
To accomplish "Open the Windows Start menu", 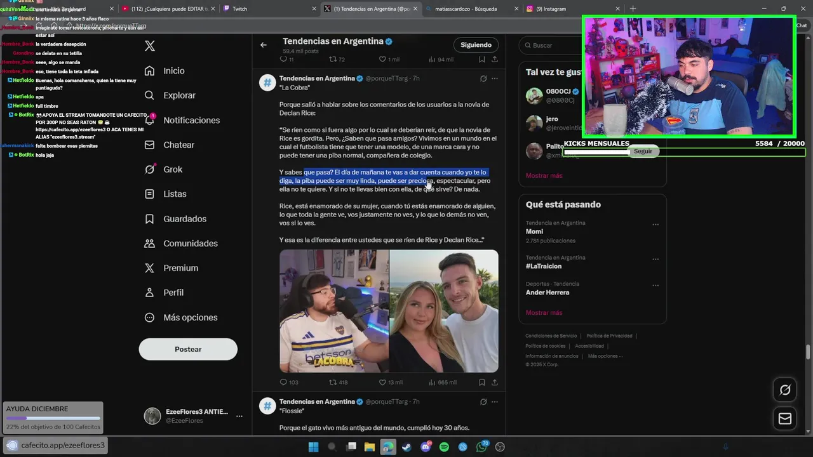I will [313, 447].
